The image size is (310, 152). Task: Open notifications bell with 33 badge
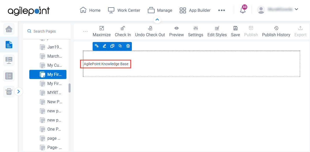[243, 9]
